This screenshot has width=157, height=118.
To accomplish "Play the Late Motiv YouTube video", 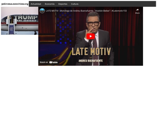I will pyautogui.click(x=91, y=36).
